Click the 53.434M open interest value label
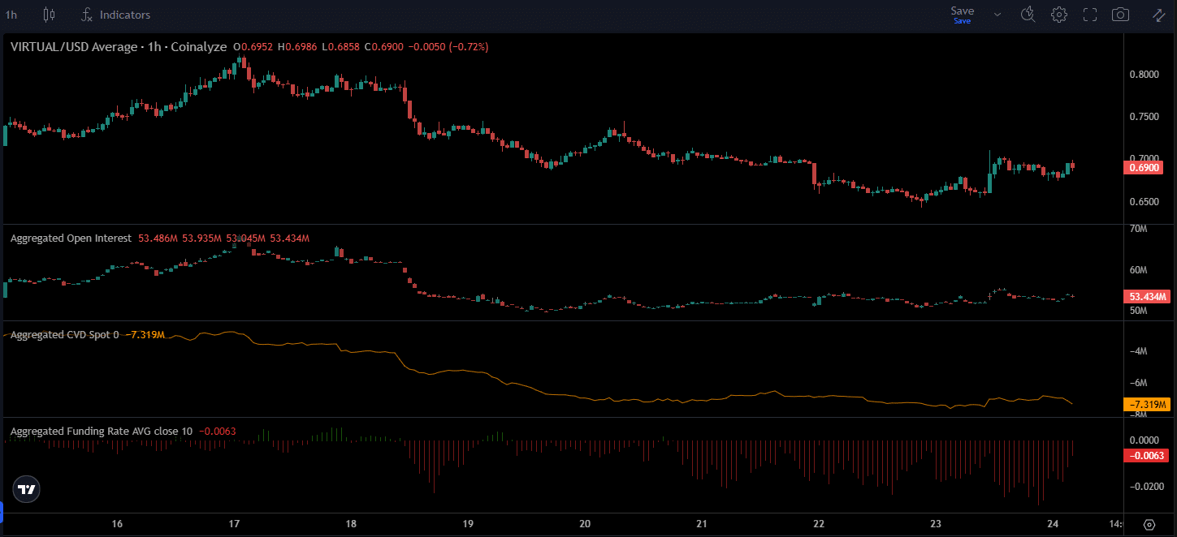1177x537 pixels. pyautogui.click(x=1147, y=297)
